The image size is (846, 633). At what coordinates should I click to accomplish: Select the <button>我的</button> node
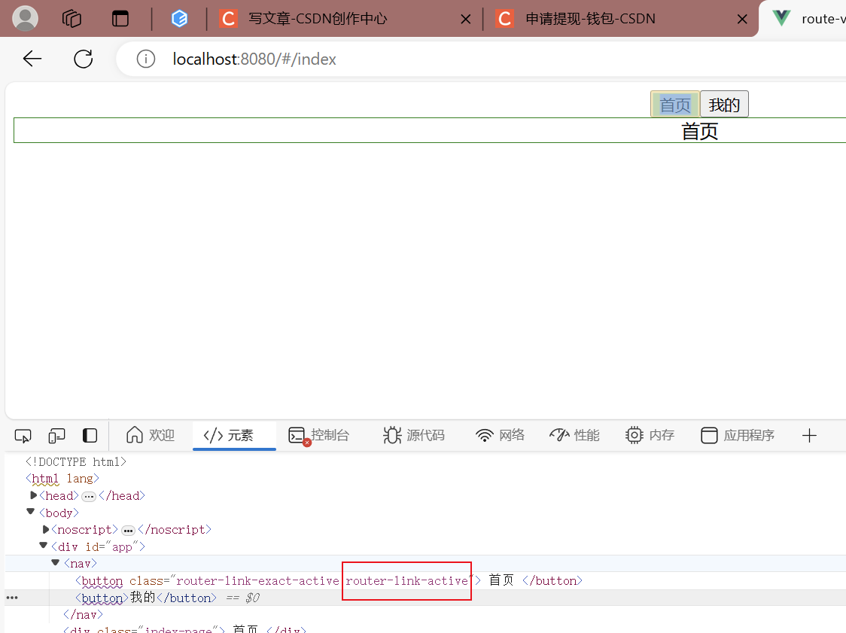pos(146,598)
